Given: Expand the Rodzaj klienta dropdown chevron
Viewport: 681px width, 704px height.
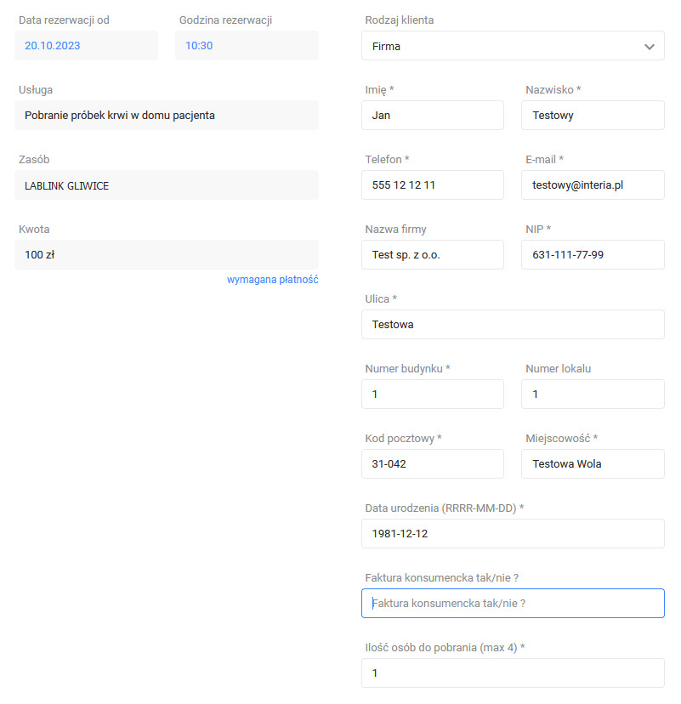Looking at the screenshot, I should (x=649, y=46).
